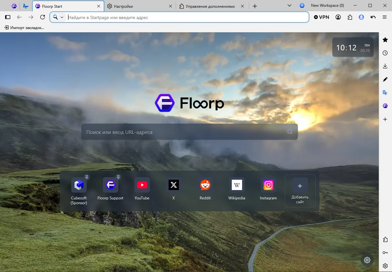Open the Cubesoft (Sponsor) shortcut
This screenshot has height=272, width=392.
[79, 191]
